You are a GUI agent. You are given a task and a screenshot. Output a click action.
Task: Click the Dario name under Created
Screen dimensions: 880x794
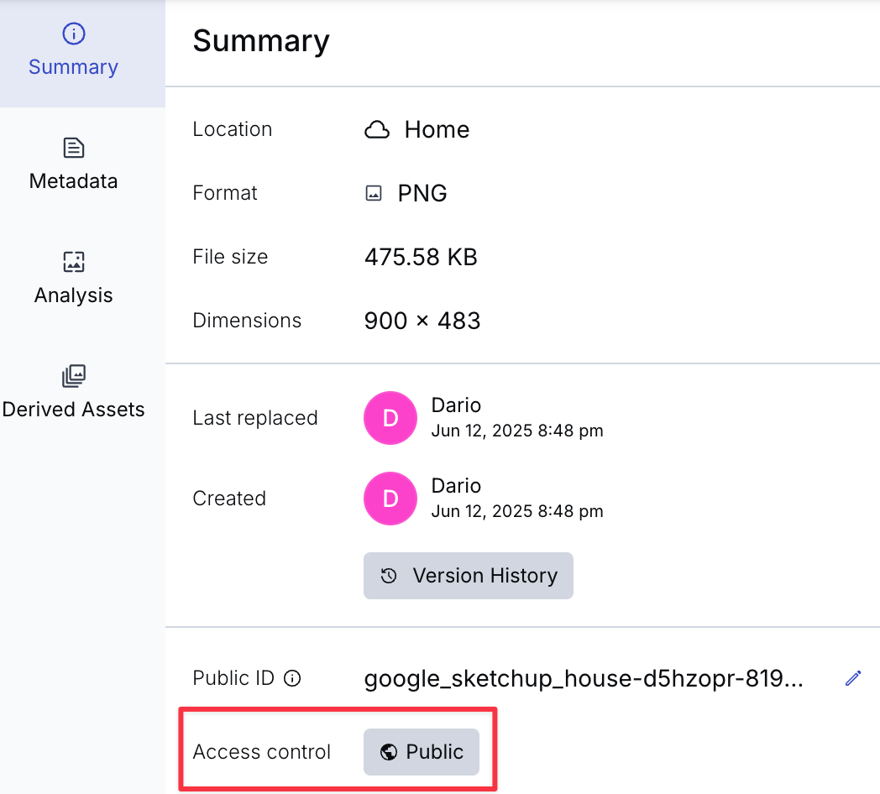(x=456, y=486)
